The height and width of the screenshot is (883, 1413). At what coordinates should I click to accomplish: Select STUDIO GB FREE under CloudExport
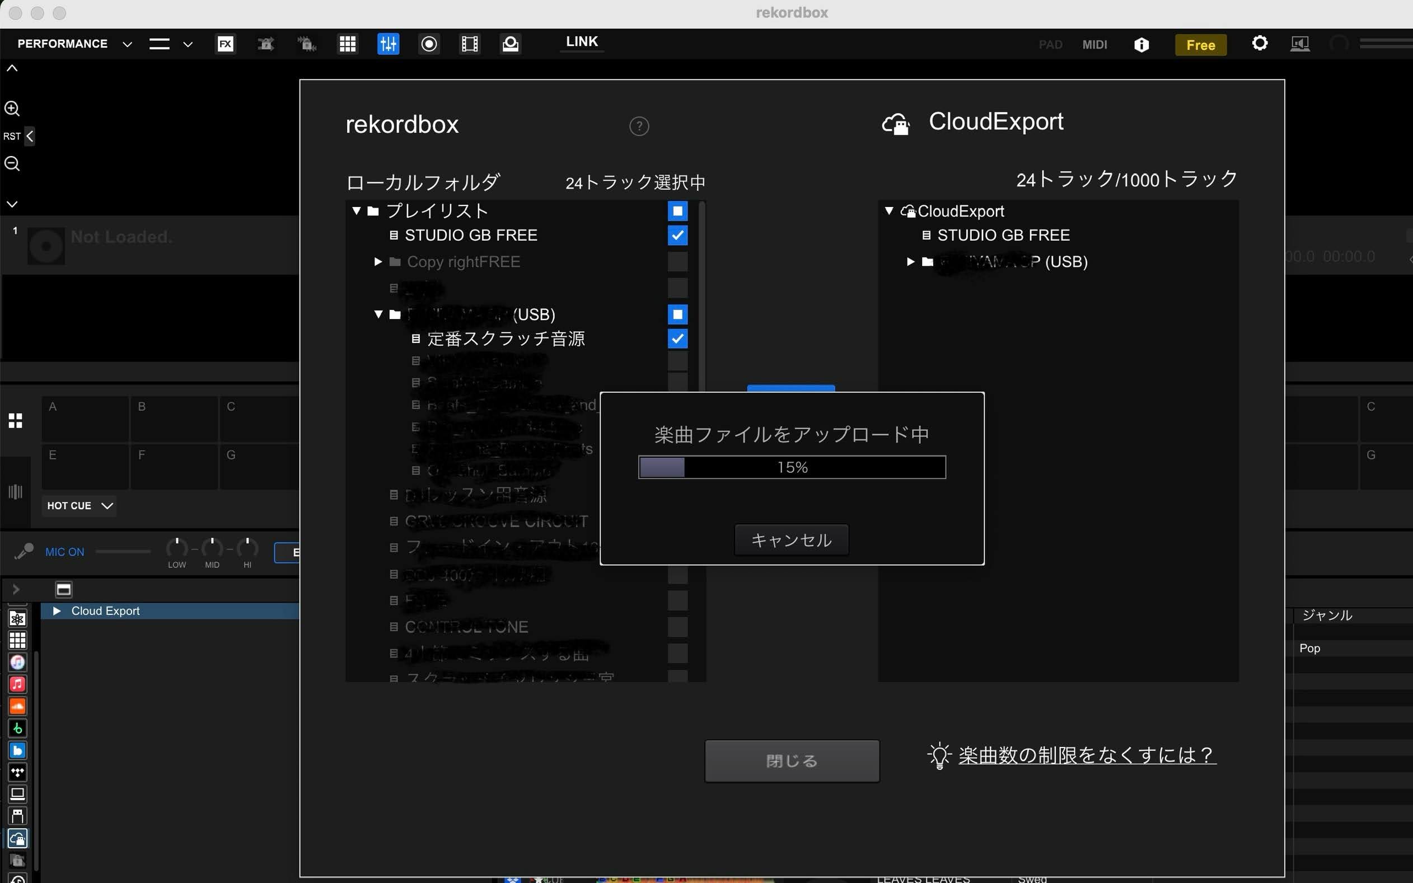1004,236
